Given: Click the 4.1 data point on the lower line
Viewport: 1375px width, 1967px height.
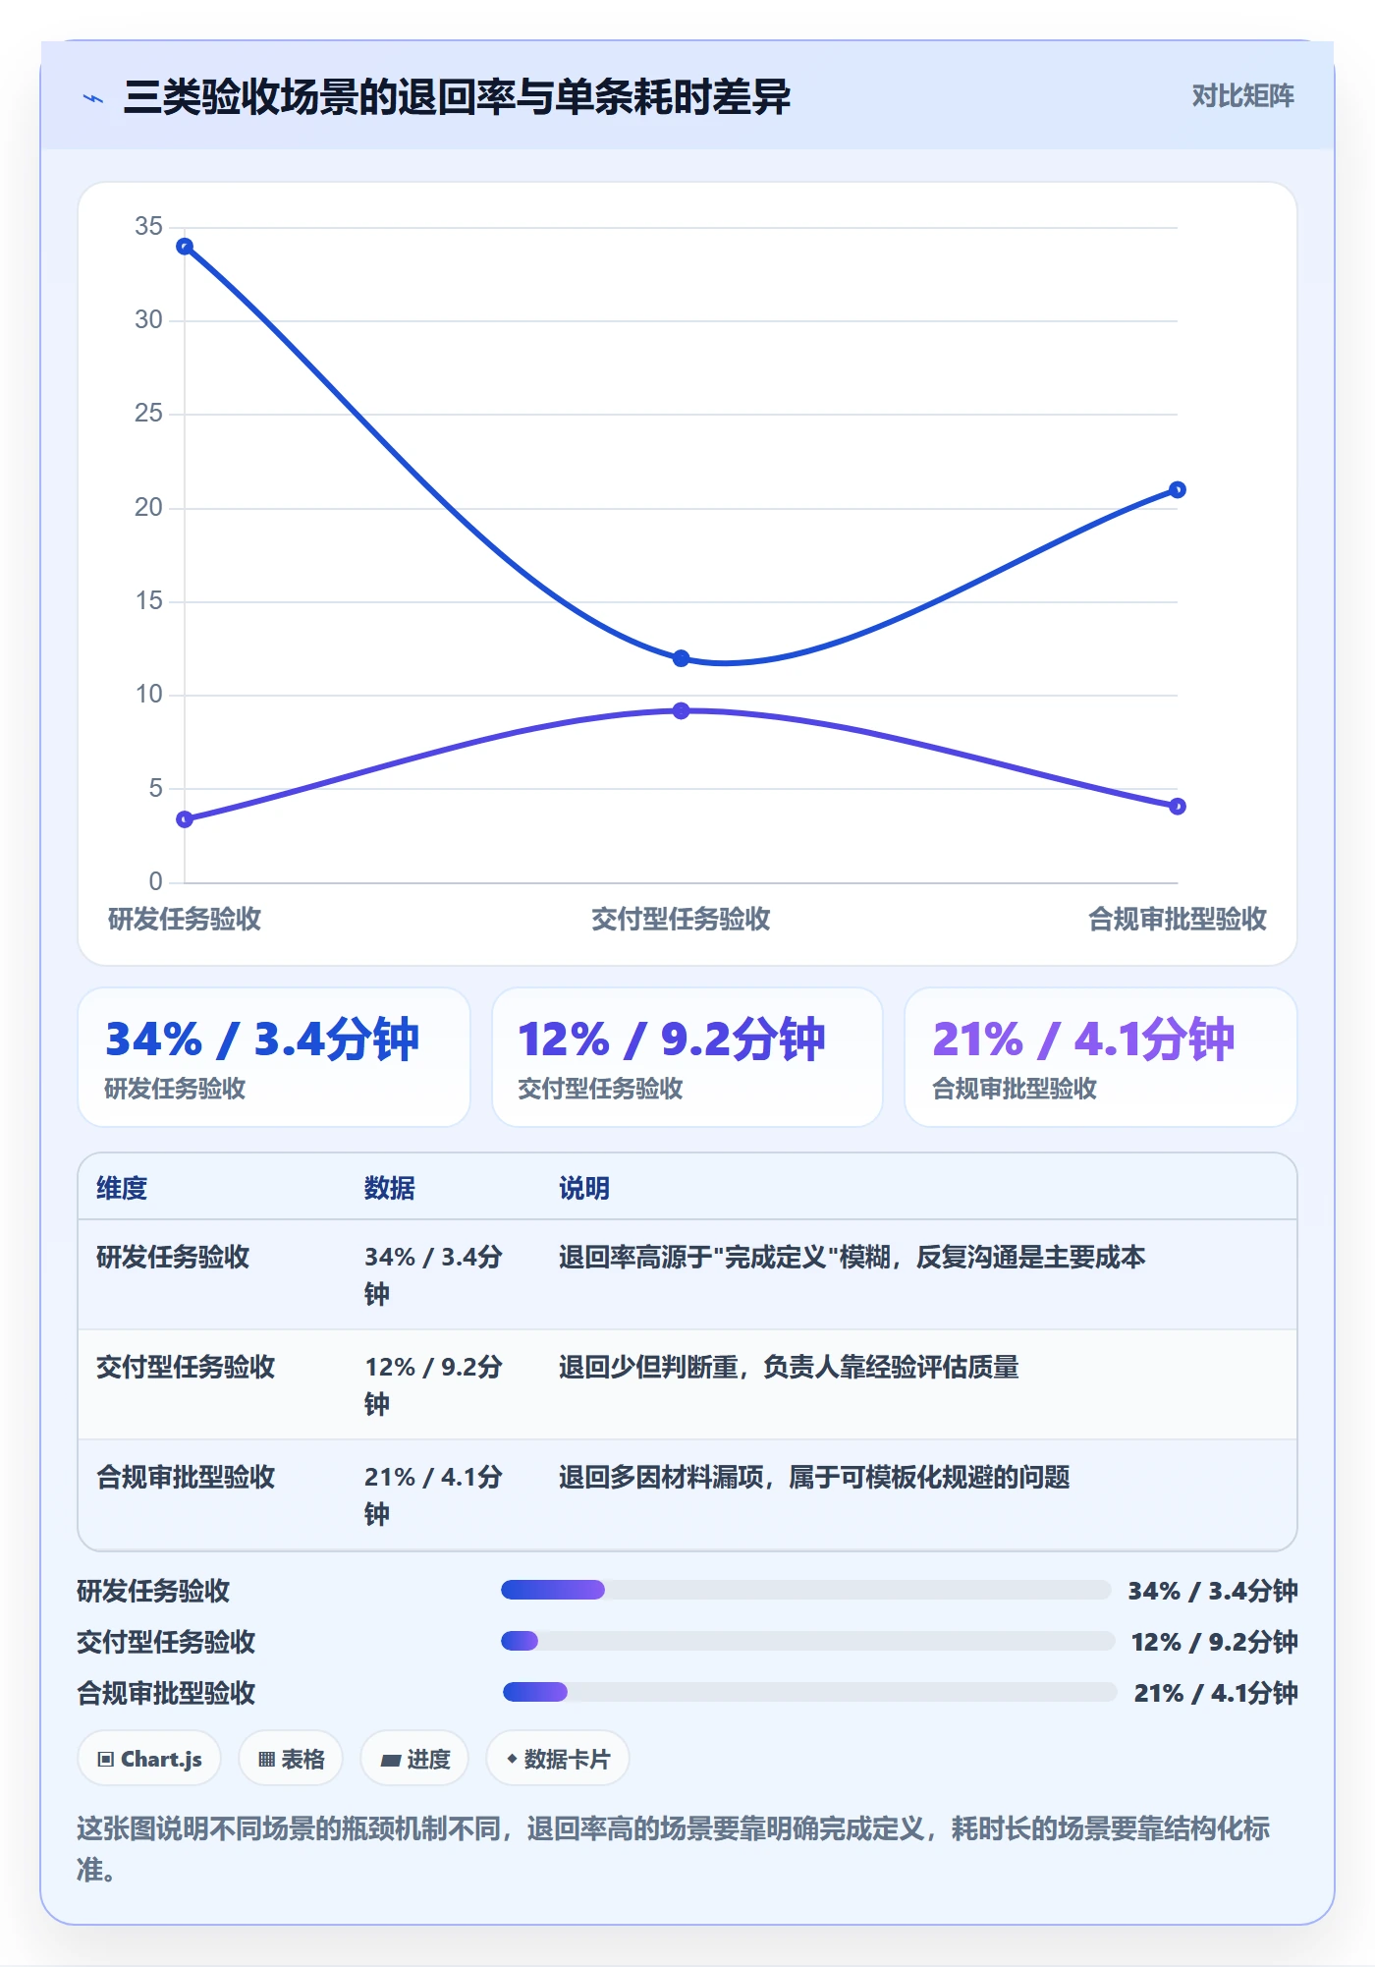Looking at the screenshot, I should (1178, 806).
